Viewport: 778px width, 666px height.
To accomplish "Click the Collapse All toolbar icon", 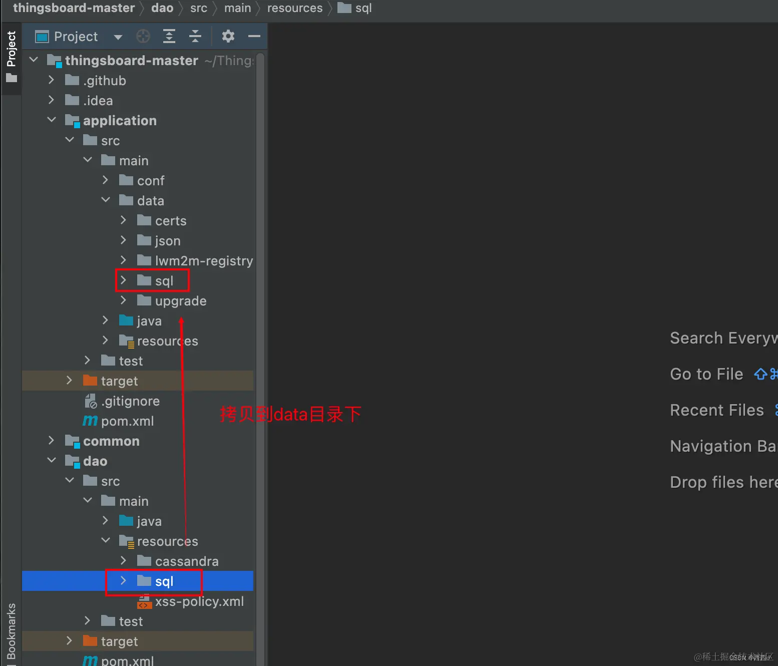I will coord(195,36).
